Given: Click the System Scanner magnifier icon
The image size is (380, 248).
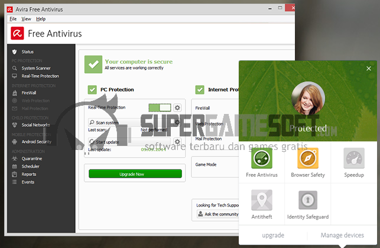Looking at the screenshot, I should point(15,68).
